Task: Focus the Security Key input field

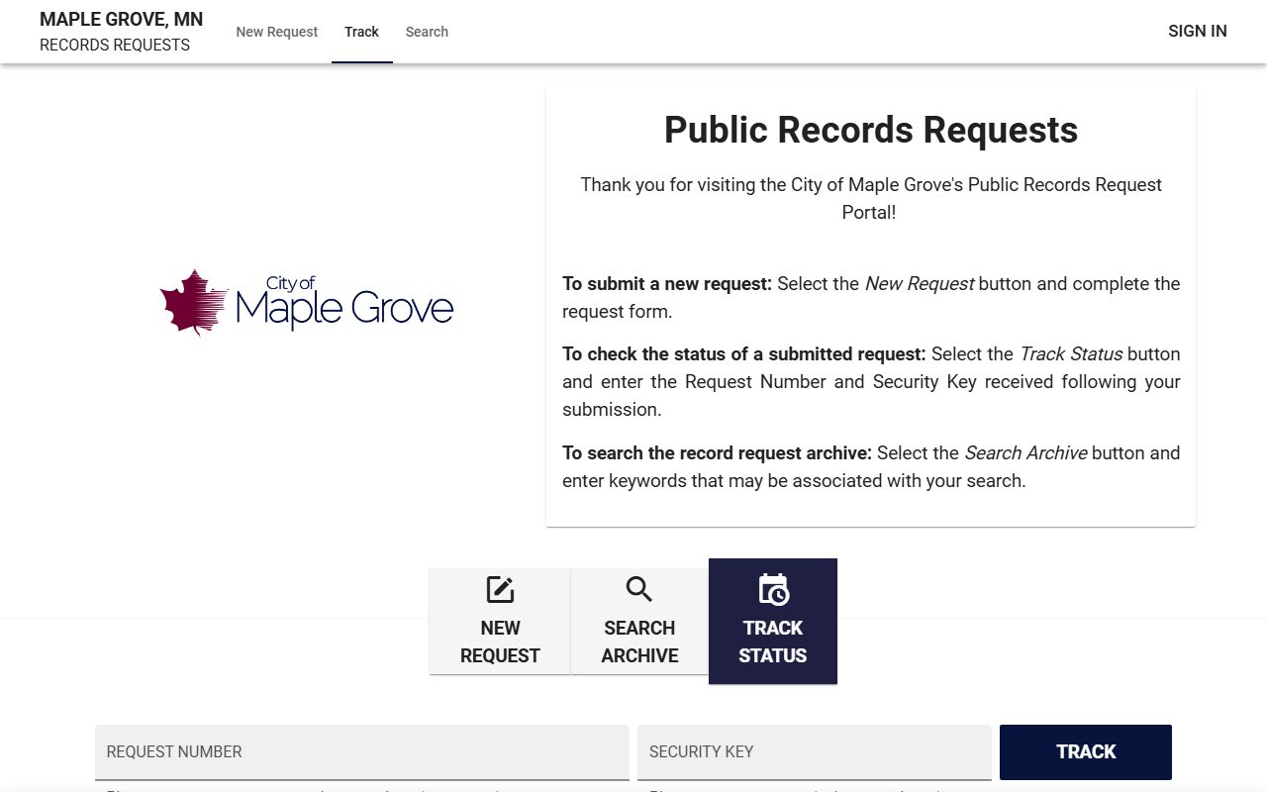Action: [x=814, y=751]
